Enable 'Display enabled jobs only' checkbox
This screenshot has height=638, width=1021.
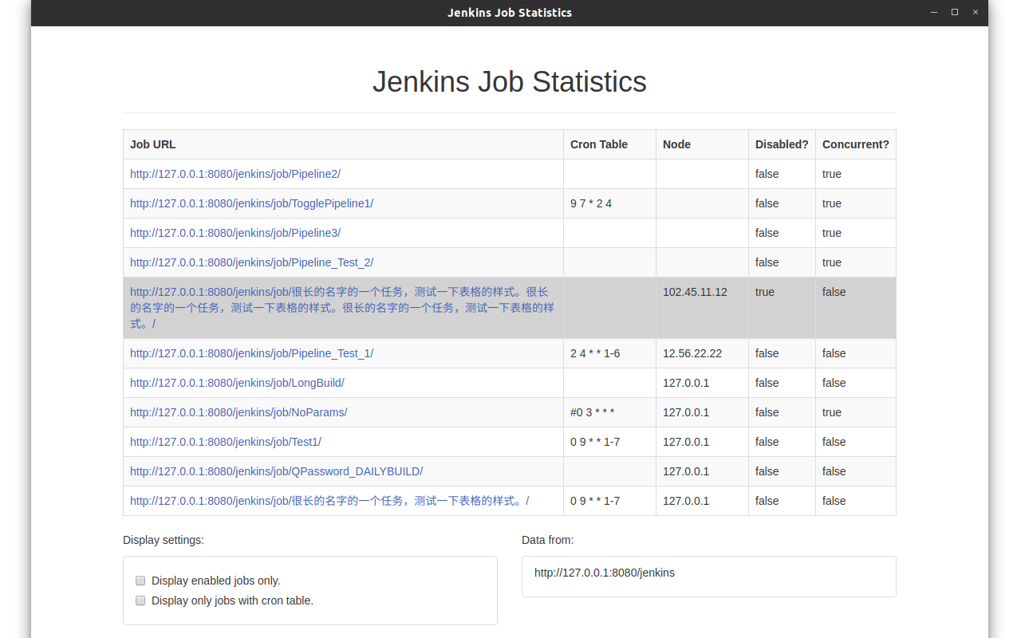[140, 581]
